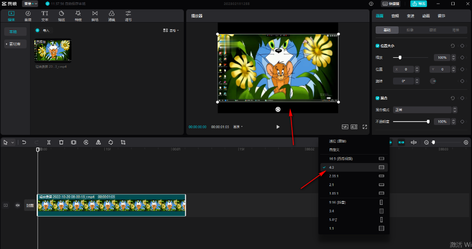Screen dimensions: 472x249
Task: Switch to the Animation (动画) tab
Action: tap(425, 16)
